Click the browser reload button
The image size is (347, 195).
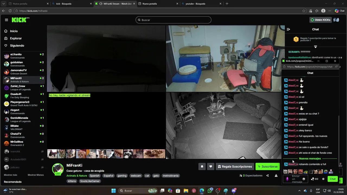click(10, 11)
